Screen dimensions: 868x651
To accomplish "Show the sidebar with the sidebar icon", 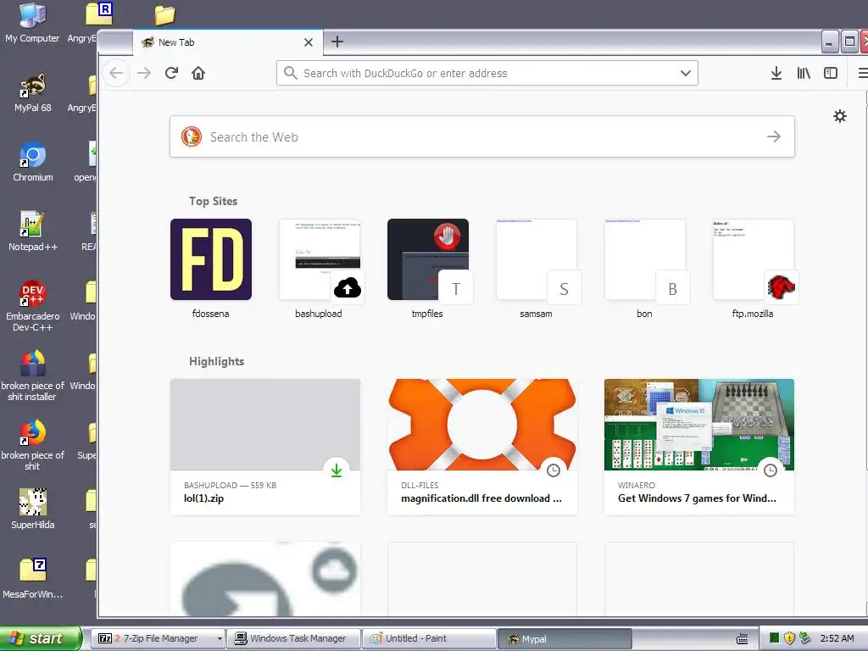I will 831,73.
